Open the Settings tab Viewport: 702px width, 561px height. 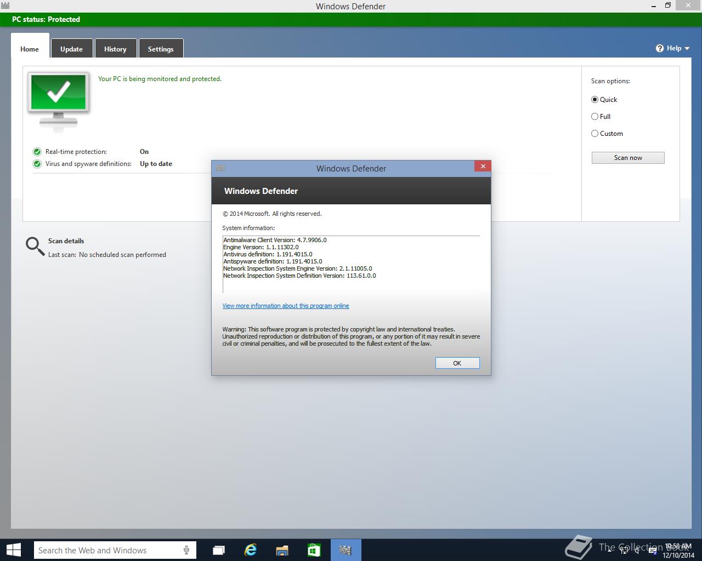(x=161, y=49)
